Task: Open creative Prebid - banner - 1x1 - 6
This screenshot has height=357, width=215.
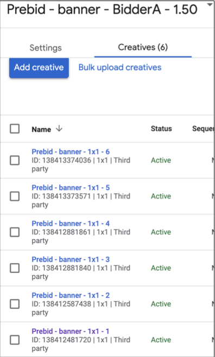Action: [71, 151]
